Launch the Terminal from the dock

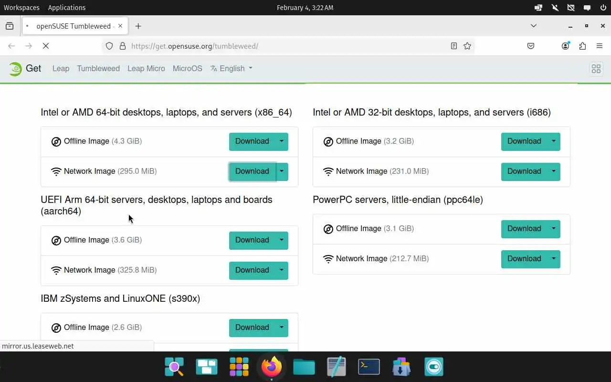coord(369,367)
